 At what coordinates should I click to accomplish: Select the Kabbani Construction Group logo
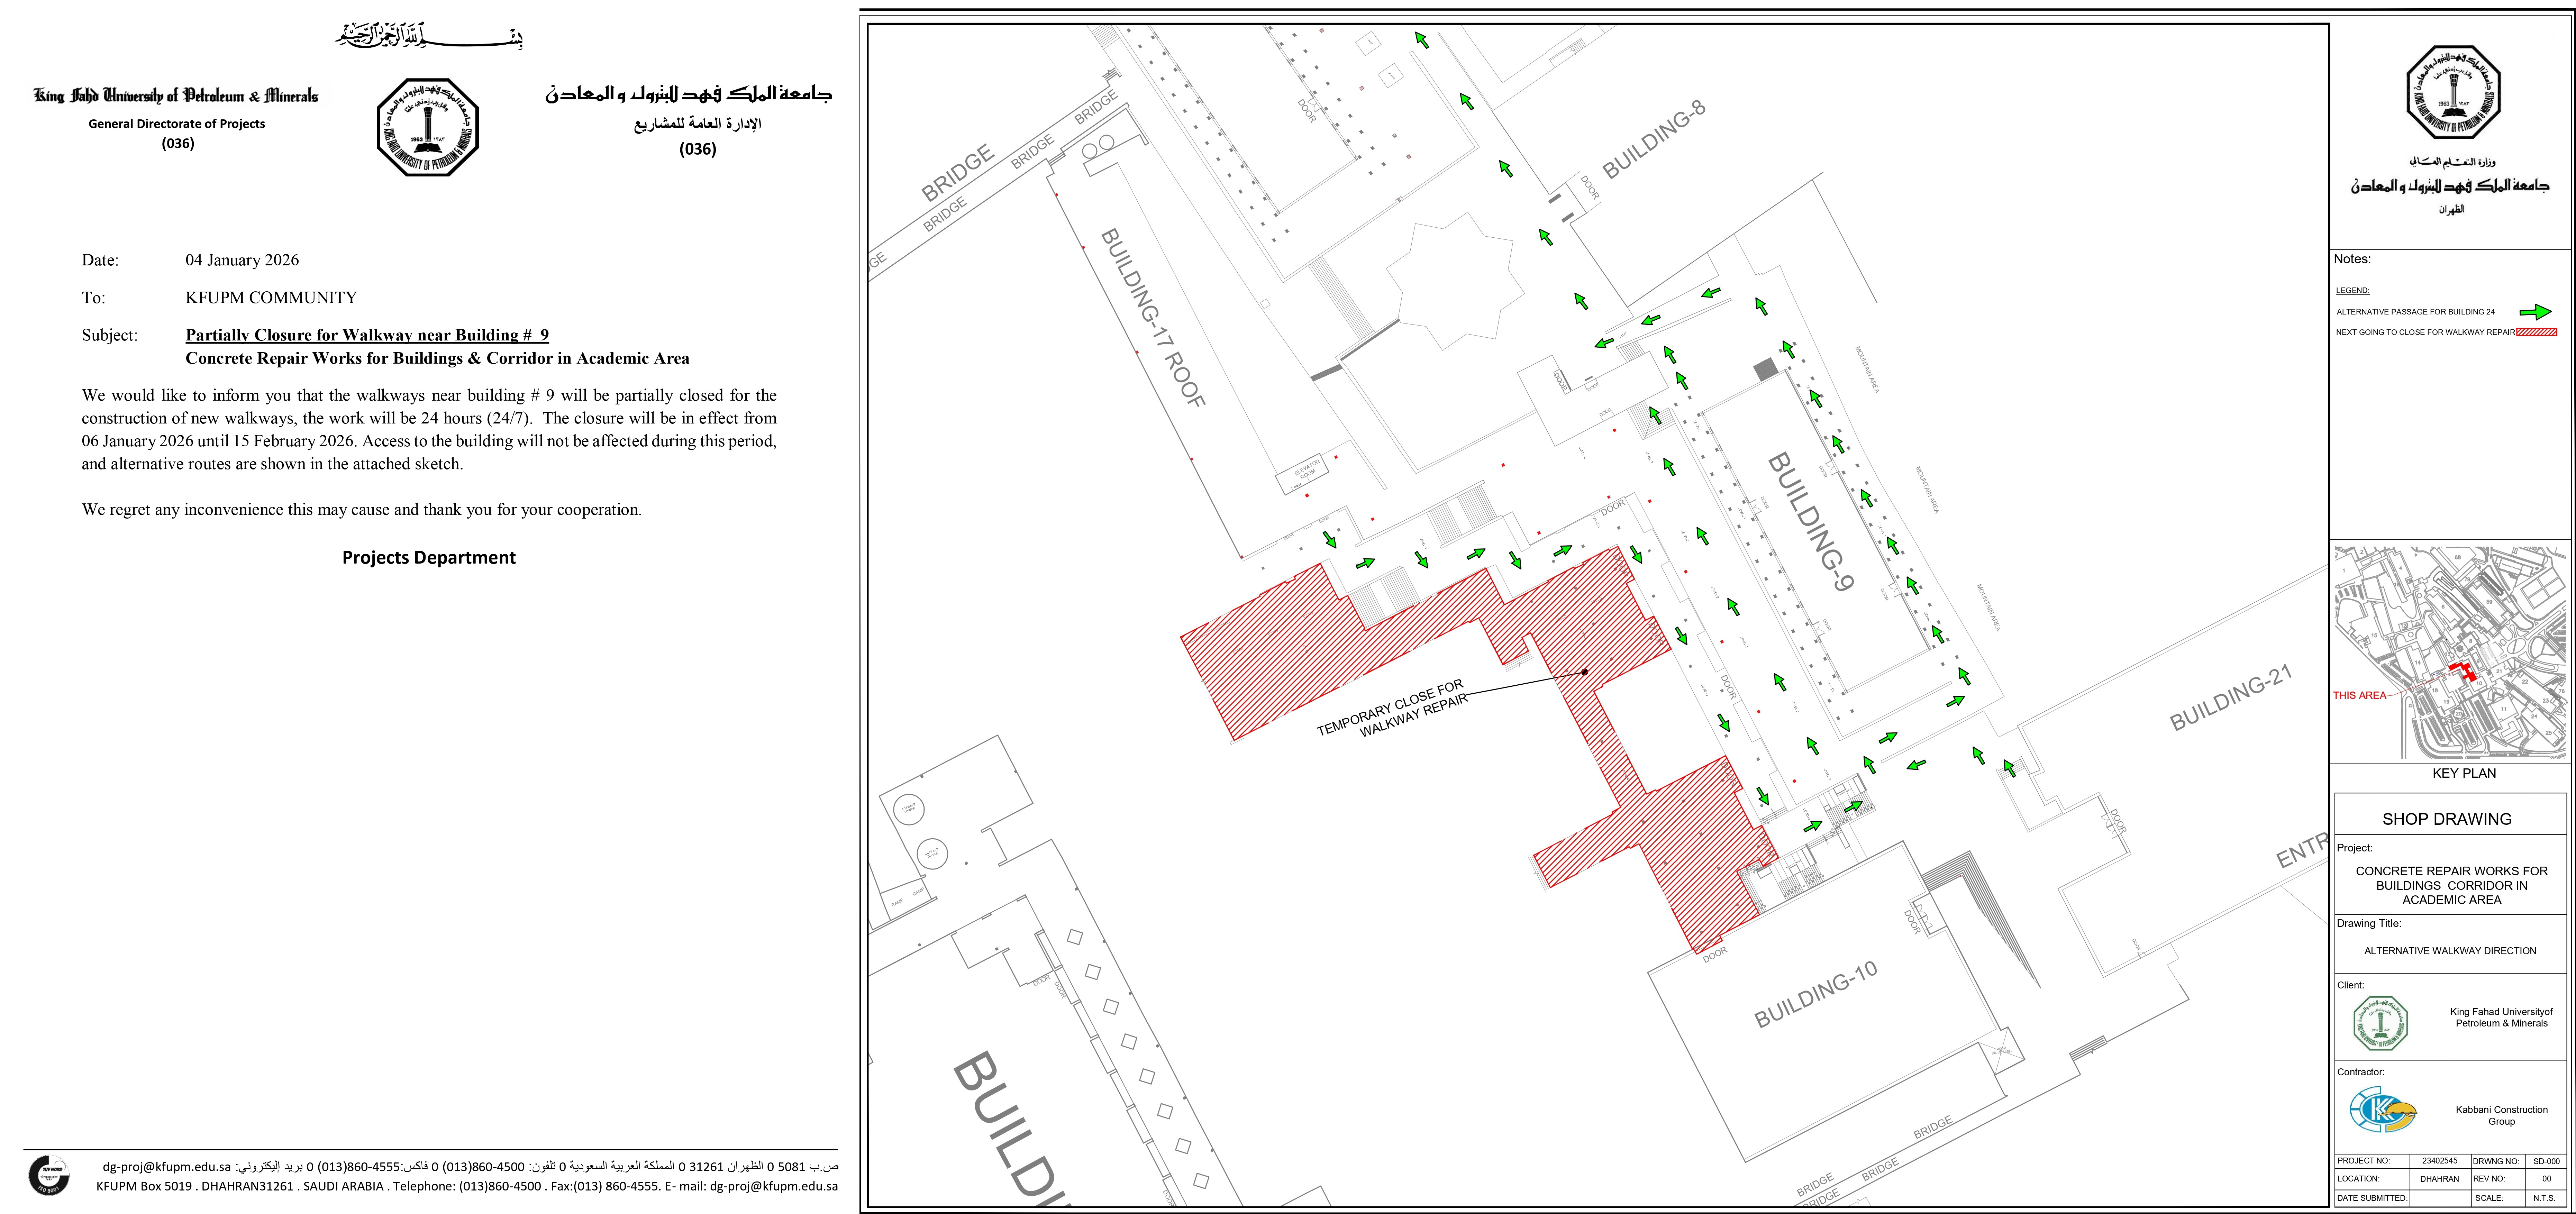coord(2383,1110)
